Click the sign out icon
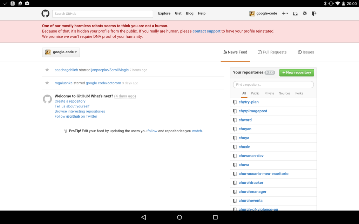The image size is (359, 224). (314, 14)
